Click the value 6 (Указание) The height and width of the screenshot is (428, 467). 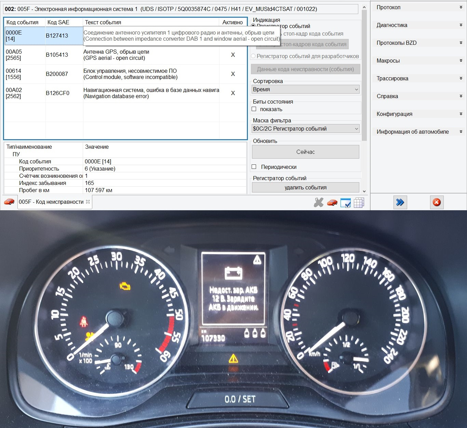pos(100,169)
